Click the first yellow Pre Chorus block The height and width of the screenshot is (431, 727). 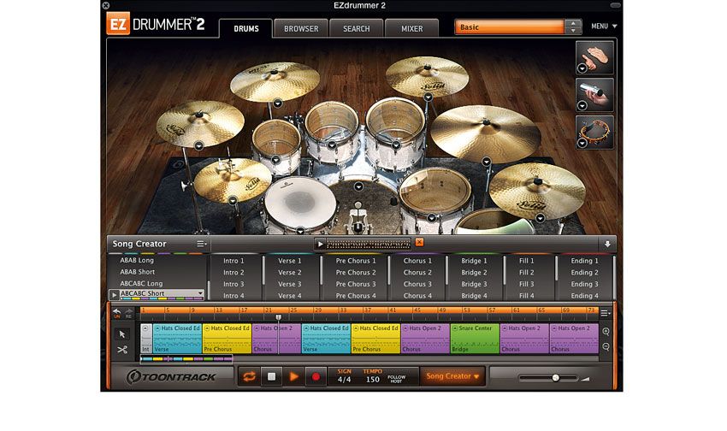[x=228, y=339]
